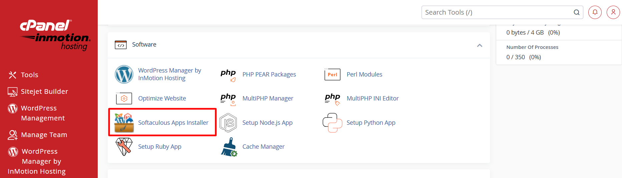Click the Tools wrench icon in sidebar
Screen dimensions: 622x178
(12, 75)
